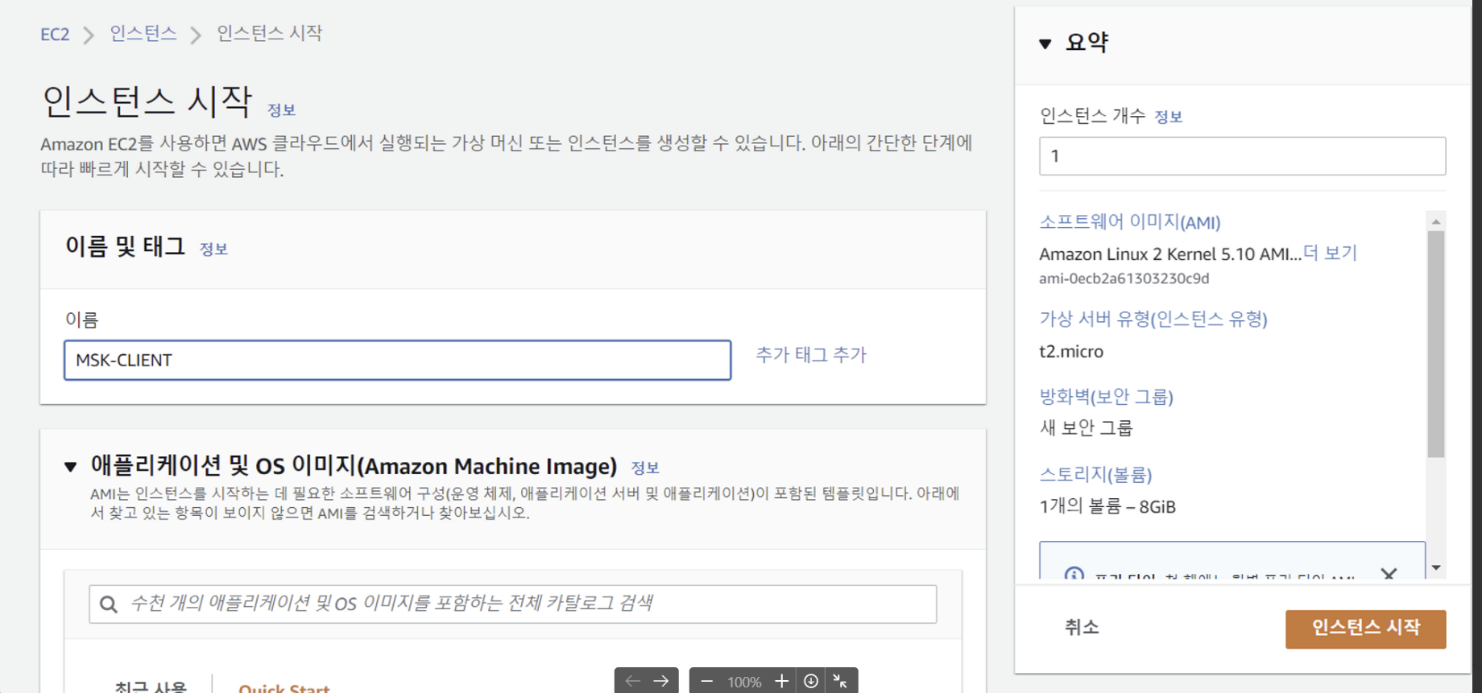Click the magnifier search icon
1482x693 pixels.
pyautogui.click(x=109, y=604)
